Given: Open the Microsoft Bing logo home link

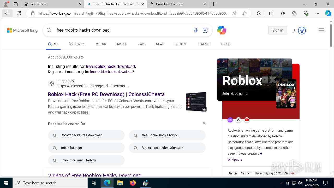Looking at the screenshot, I should coord(22,30).
